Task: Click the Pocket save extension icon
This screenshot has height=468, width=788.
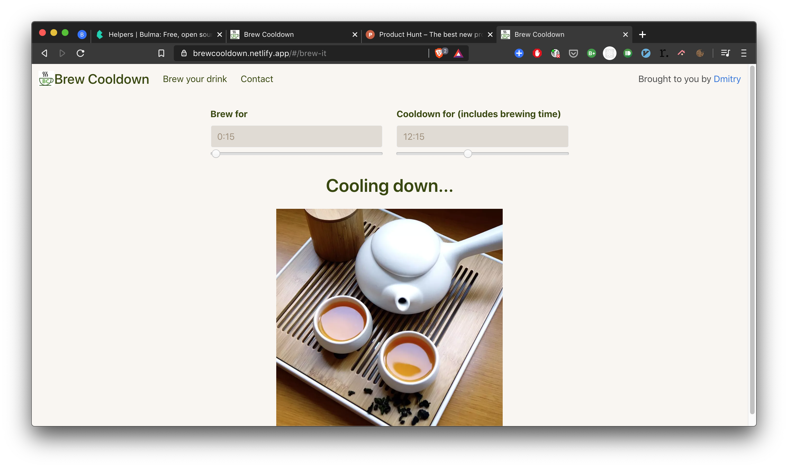Action: point(573,53)
